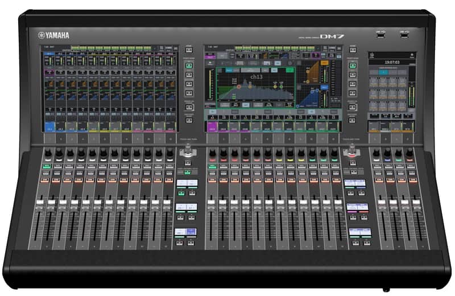Tap the 19:07:03 clock on utility screen
The width and height of the screenshot is (455, 296).
tap(392, 62)
